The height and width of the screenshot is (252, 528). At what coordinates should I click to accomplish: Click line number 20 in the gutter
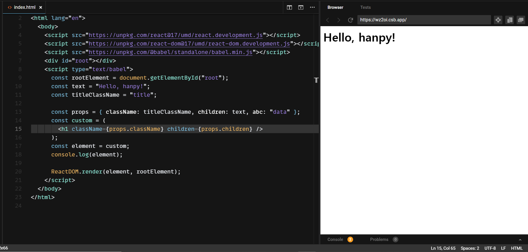[18, 172]
